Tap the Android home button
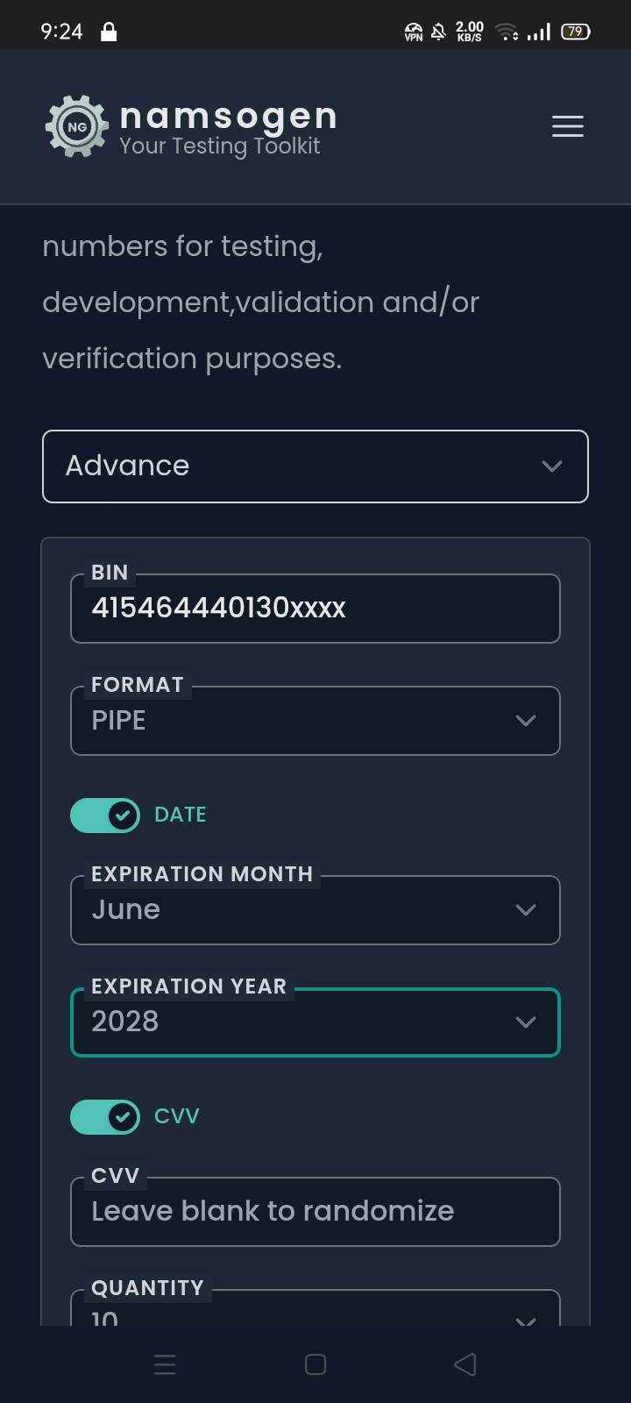The width and height of the screenshot is (631, 1403). coord(315,1364)
